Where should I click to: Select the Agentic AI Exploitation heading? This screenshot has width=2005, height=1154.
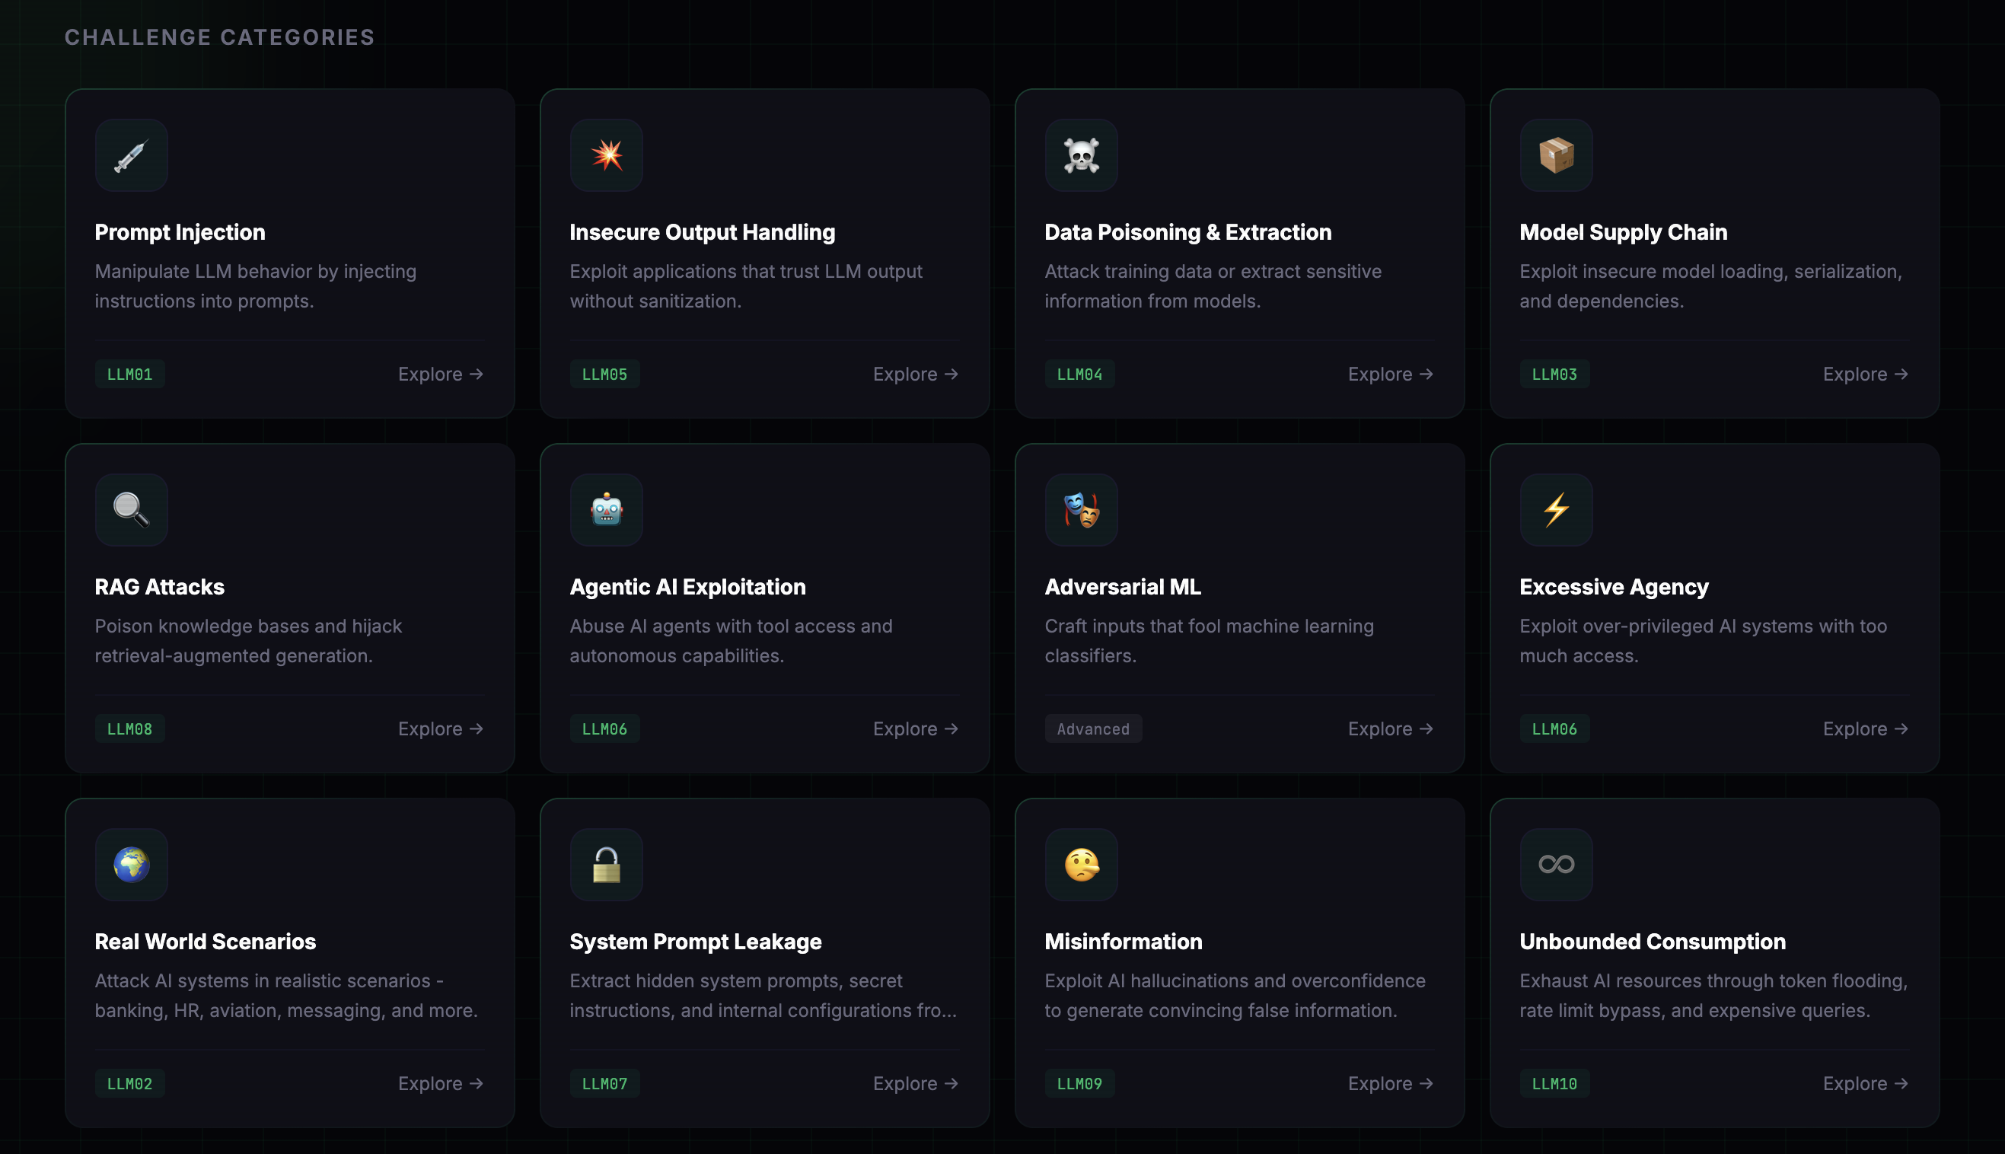(x=688, y=586)
